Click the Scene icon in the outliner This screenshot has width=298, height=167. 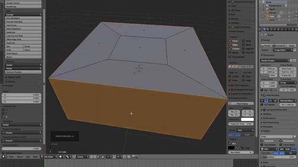(x=264, y=2)
